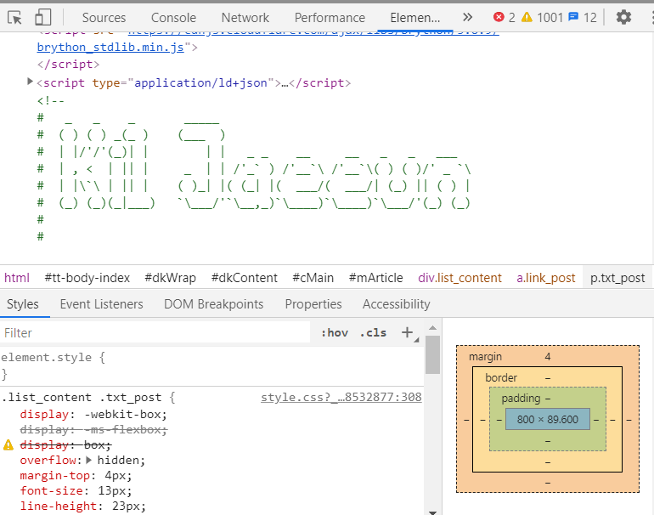The image size is (654, 515).
Task: Add new style rule plus icon
Action: pyautogui.click(x=407, y=332)
